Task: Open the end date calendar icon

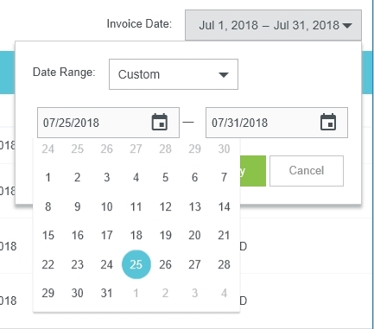Action: tap(328, 123)
